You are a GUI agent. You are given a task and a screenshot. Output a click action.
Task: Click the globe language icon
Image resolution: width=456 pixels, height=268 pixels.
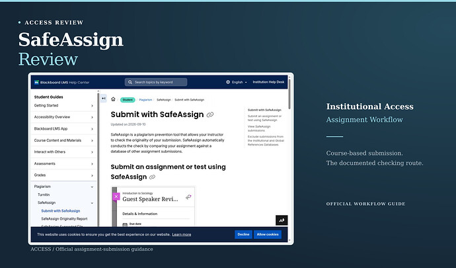228,82
